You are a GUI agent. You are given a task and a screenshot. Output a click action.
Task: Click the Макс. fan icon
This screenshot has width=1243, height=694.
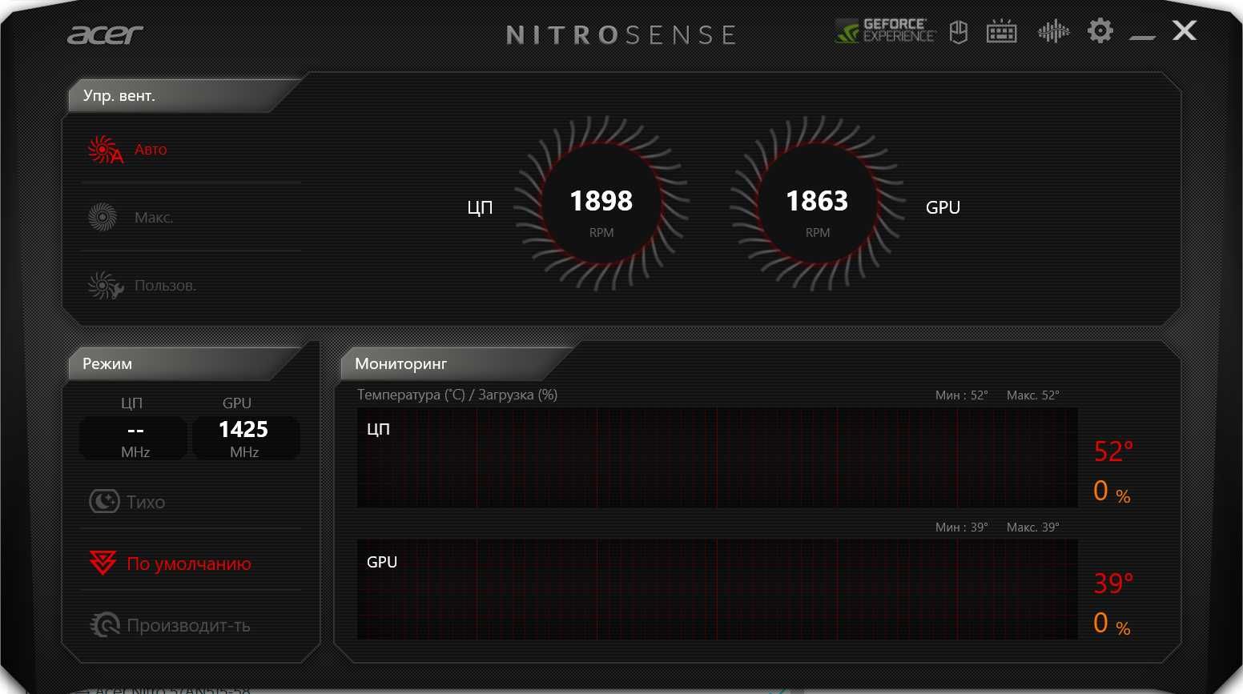coord(103,217)
